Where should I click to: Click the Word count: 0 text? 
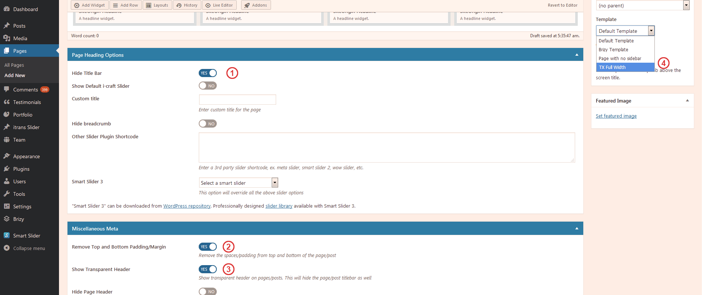tap(85, 36)
